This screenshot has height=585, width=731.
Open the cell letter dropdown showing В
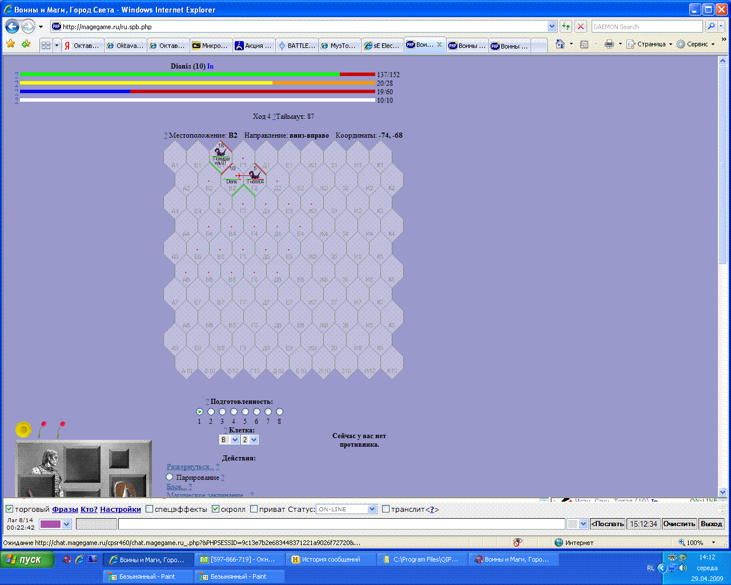click(229, 439)
